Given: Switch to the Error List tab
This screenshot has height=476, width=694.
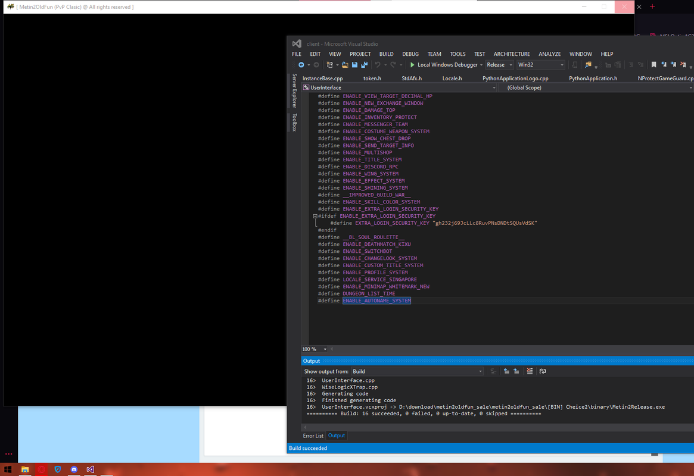Looking at the screenshot, I should point(313,436).
